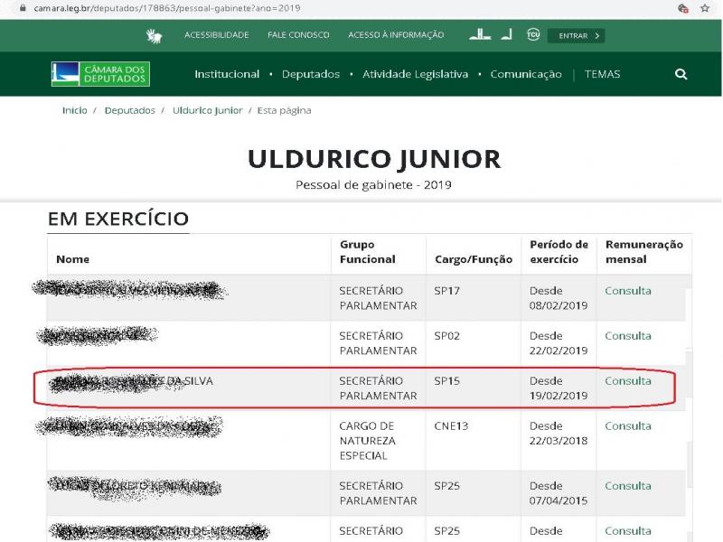Click the Congresso building icon in top bar
This screenshot has height=542, width=723.
(x=479, y=35)
